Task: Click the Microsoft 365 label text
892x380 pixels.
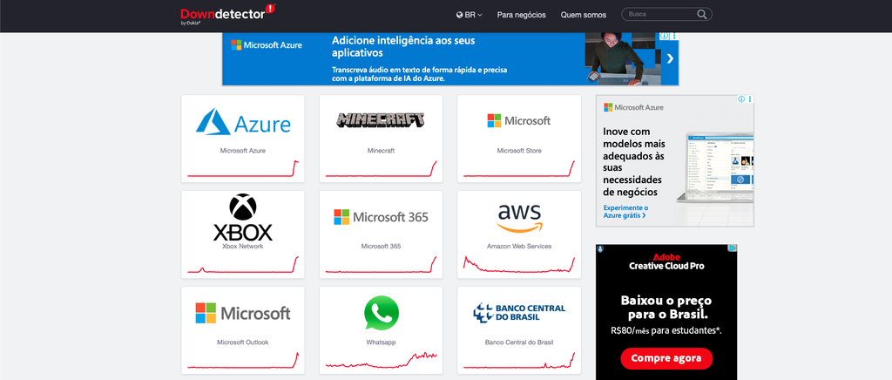Action: (381, 247)
